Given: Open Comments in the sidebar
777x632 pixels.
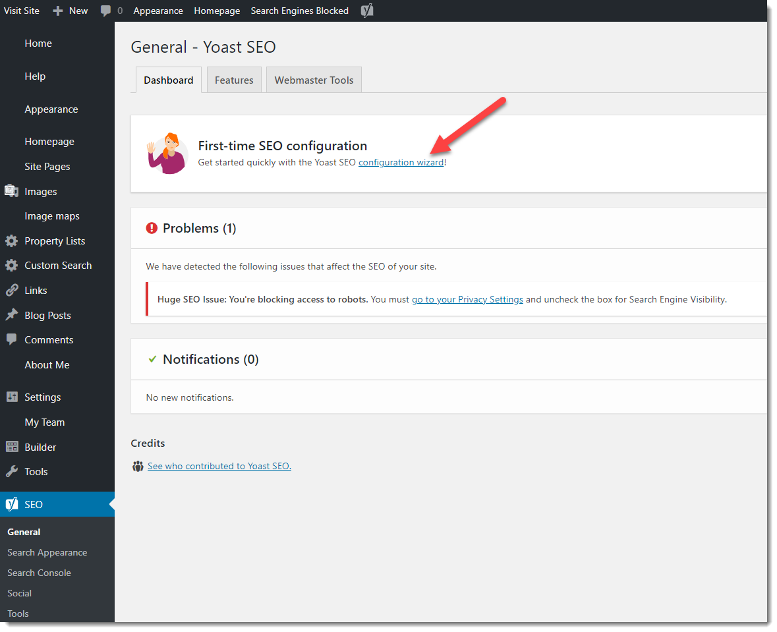Looking at the screenshot, I should [x=49, y=339].
